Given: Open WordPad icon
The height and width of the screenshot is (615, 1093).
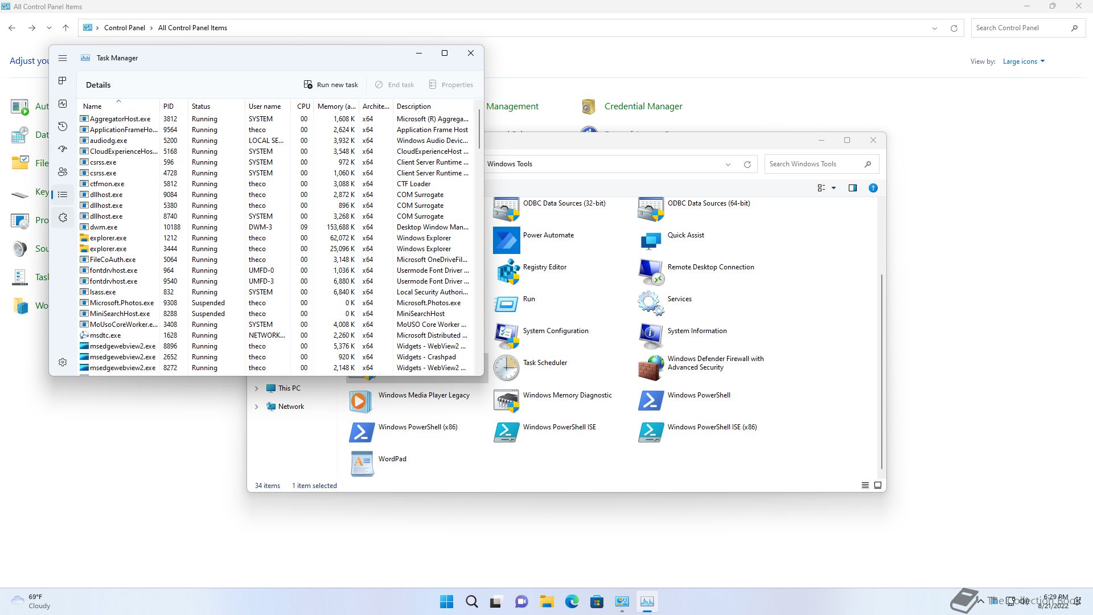Looking at the screenshot, I should coord(361,464).
